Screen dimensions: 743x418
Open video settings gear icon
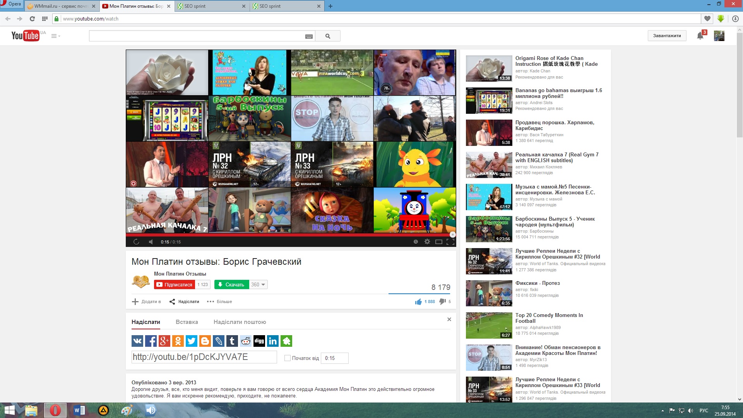click(427, 242)
